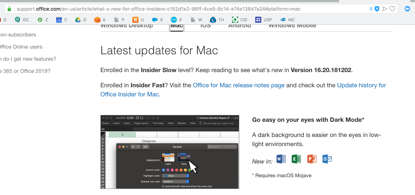Select the Mac platform tab

pos(176,27)
